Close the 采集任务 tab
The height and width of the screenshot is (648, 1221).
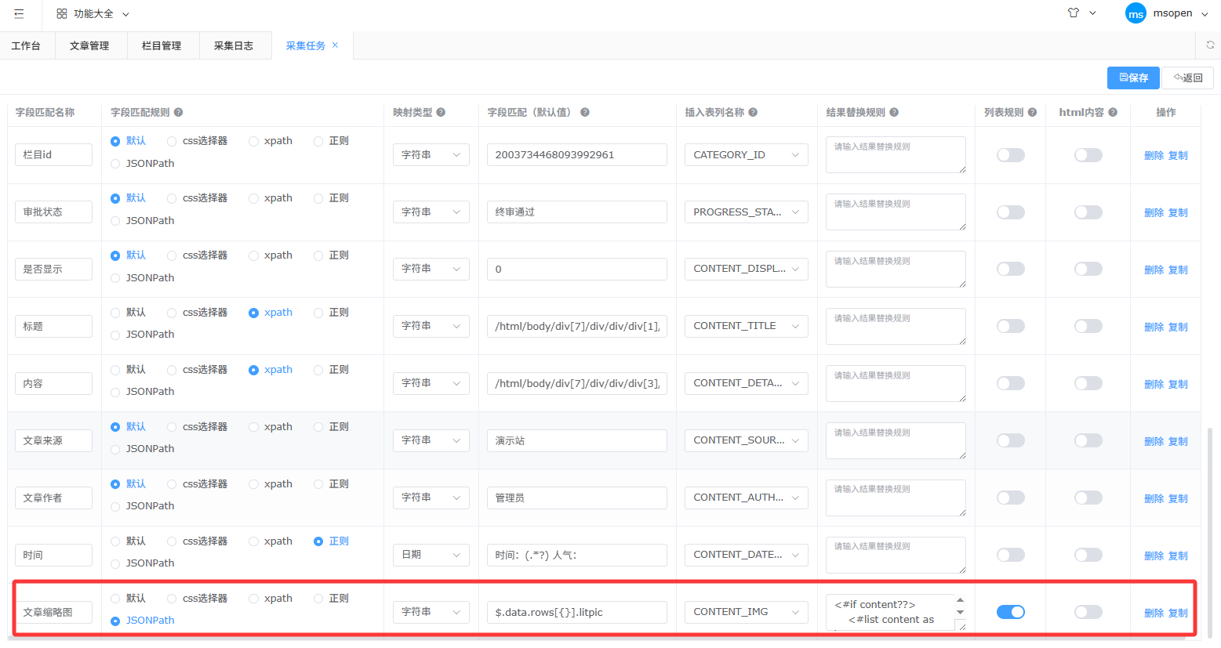pos(336,45)
